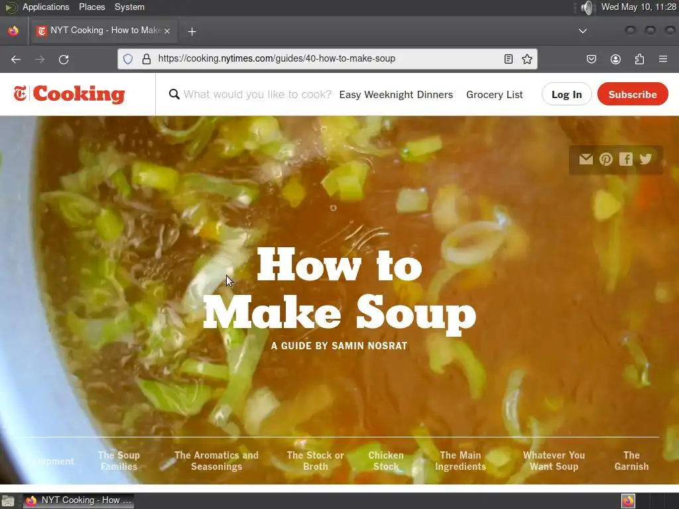Viewport: 679px width, 509px height.
Task: Open a new browser tab
Action: coord(192,31)
